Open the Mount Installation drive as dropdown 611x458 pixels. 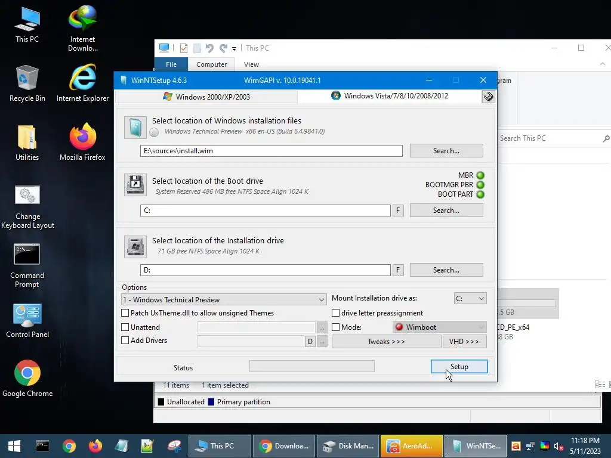tap(470, 298)
